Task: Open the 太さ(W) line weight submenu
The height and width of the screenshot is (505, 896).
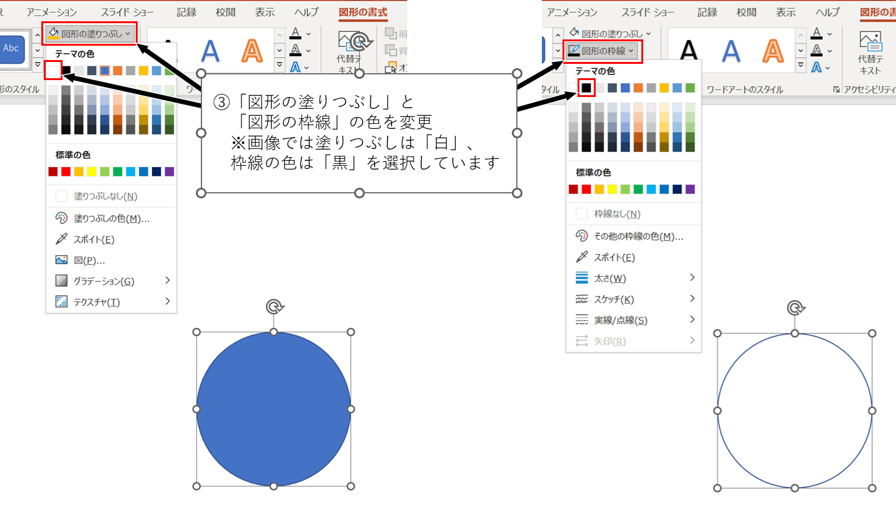Action: [x=633, y=278]
